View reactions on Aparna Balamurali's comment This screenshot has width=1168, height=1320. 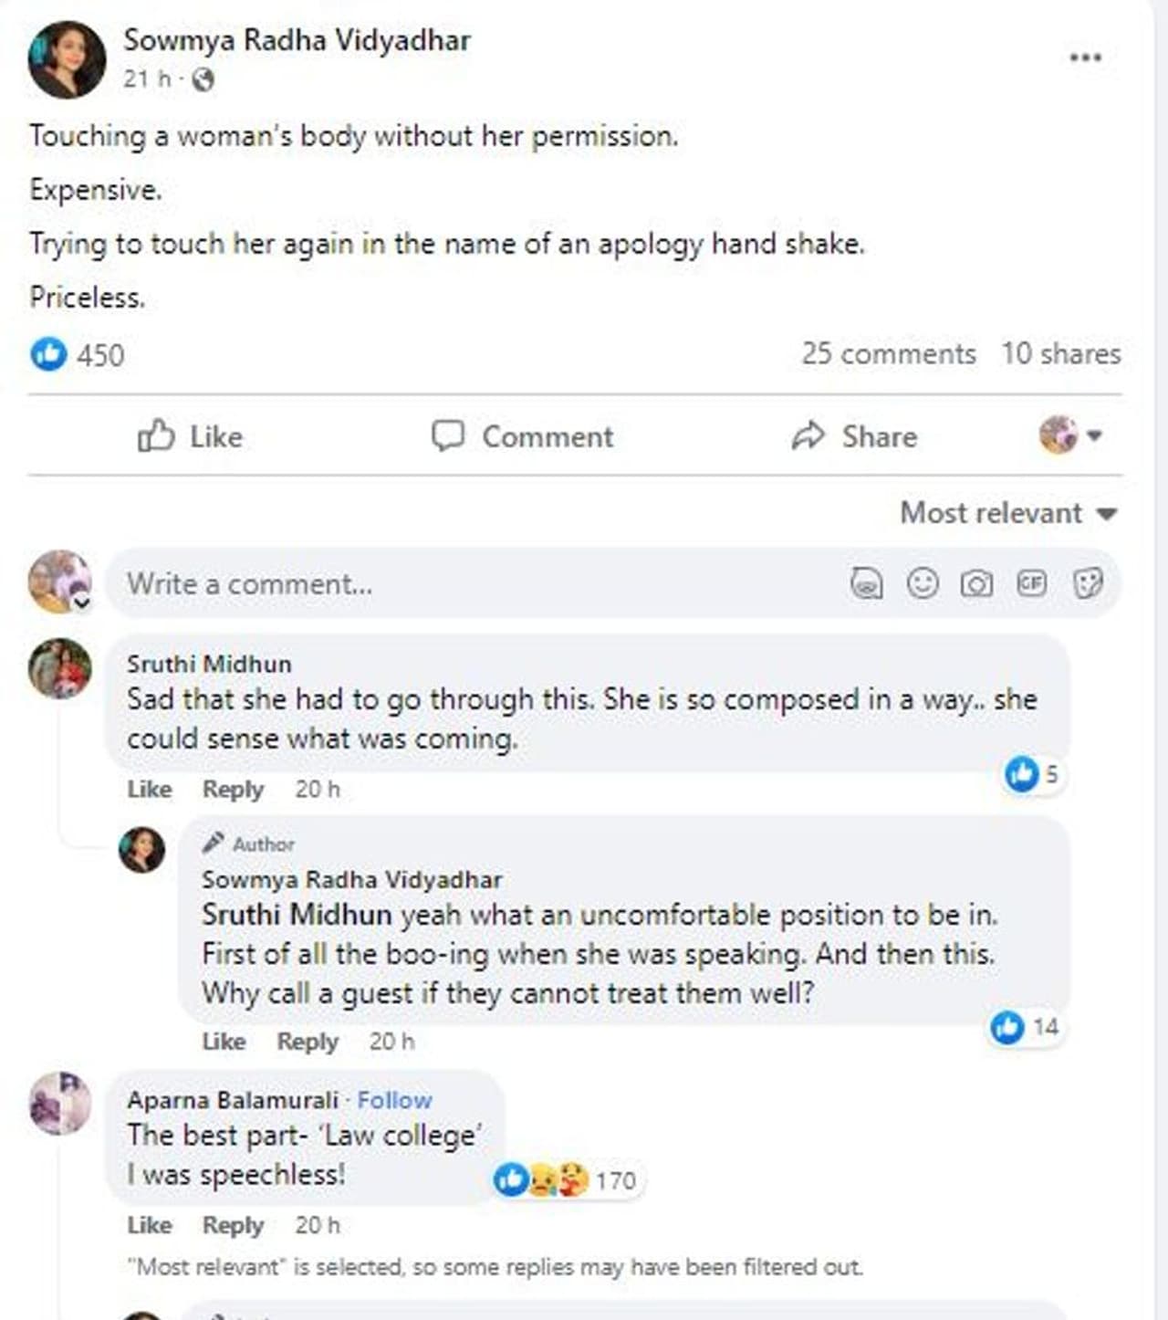pyautogui.click(x=566, y=1180)
